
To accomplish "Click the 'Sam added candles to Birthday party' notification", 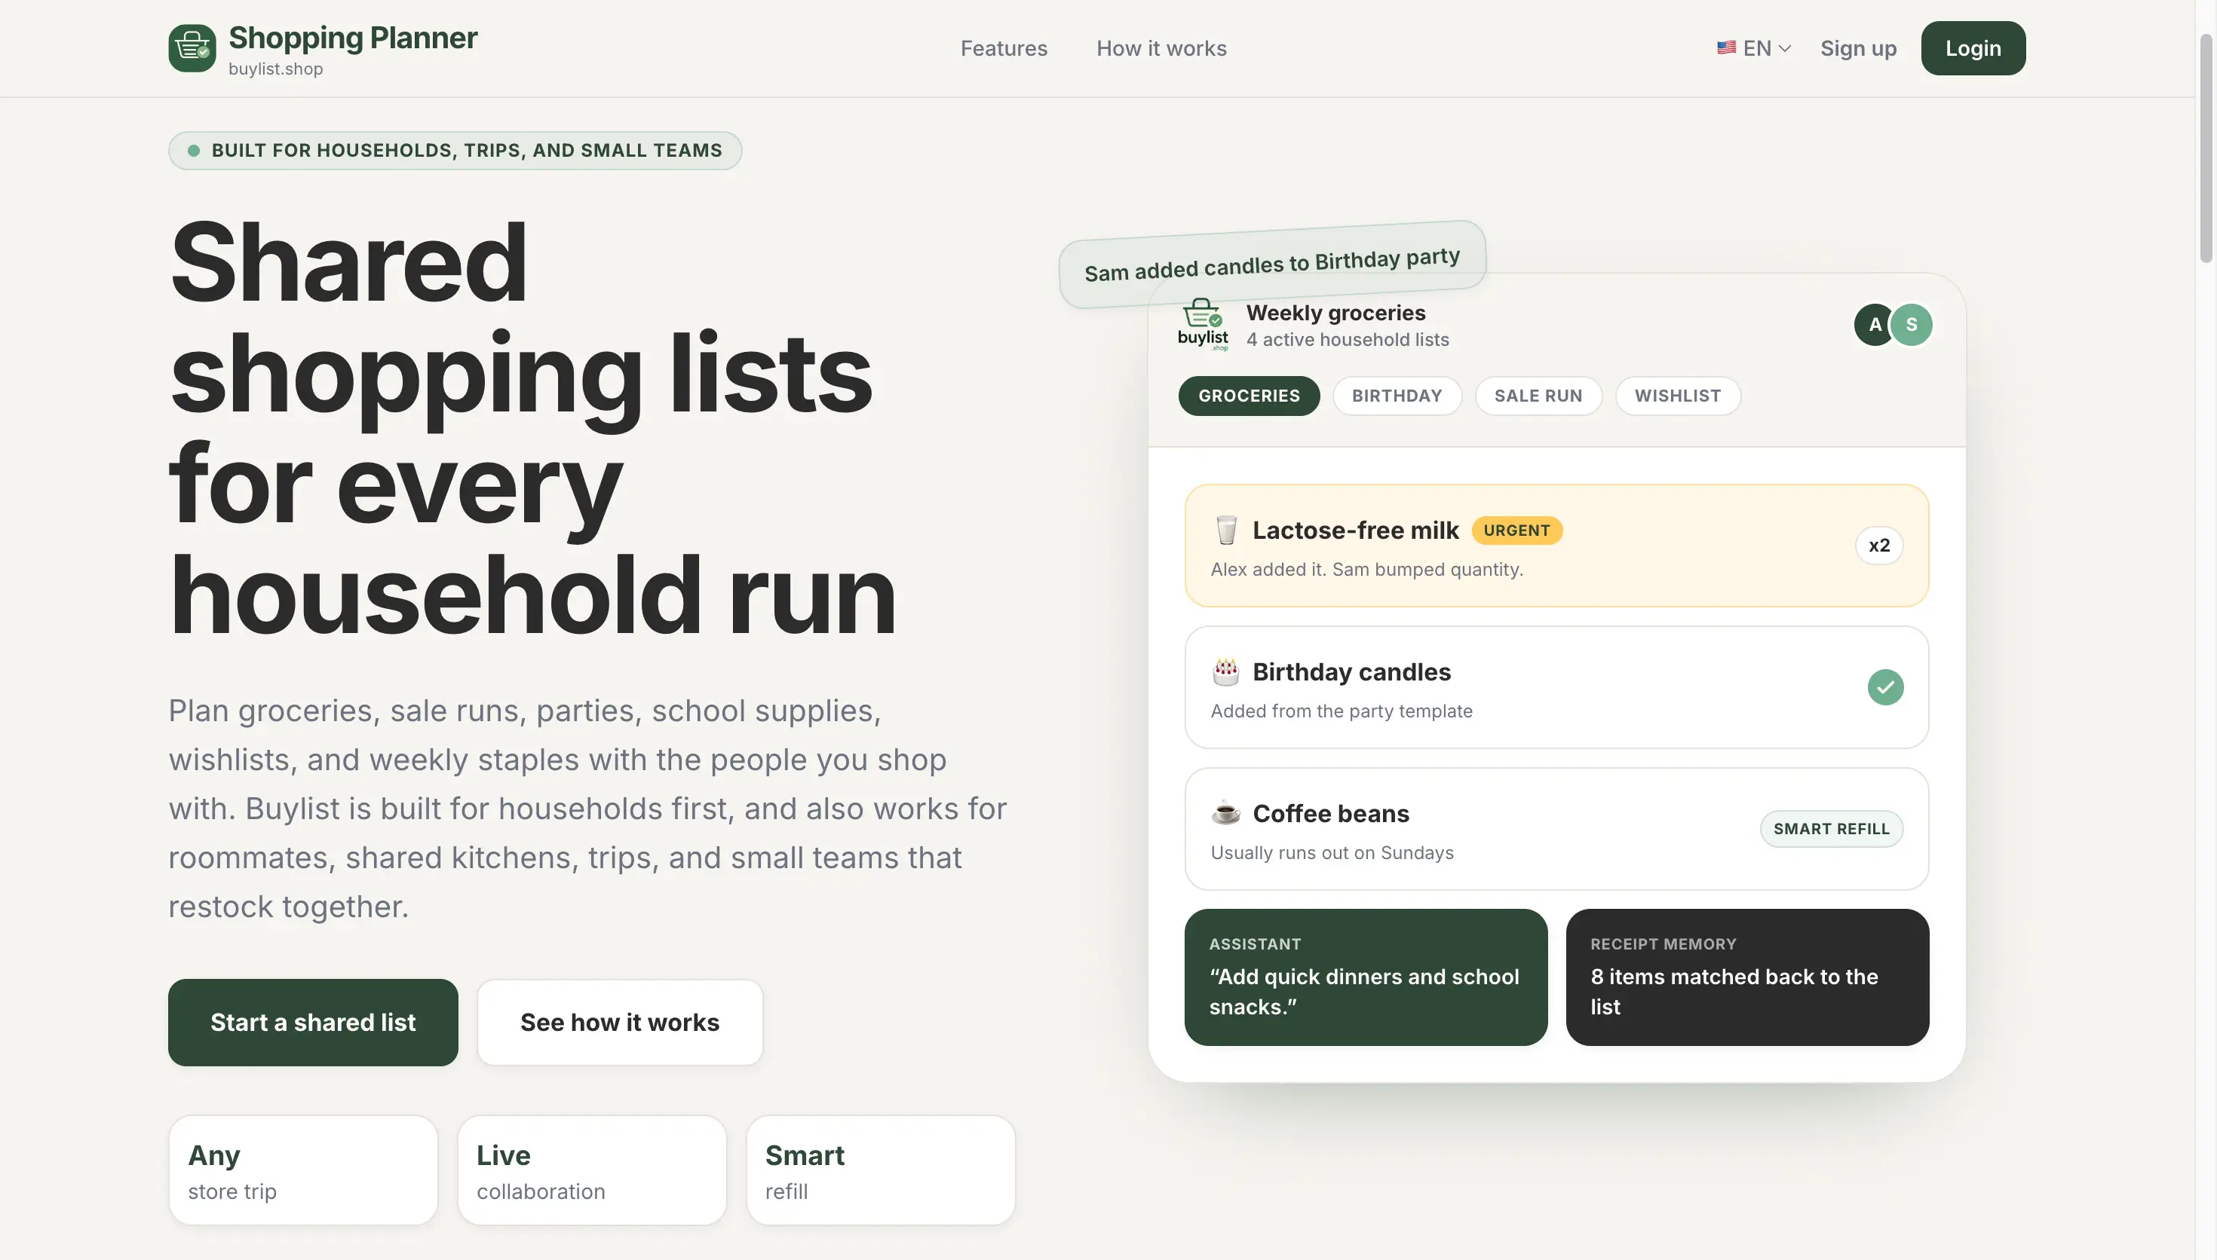I will coord(1273,265).
